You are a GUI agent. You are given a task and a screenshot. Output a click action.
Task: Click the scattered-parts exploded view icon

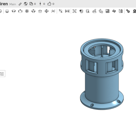[114, 11]
